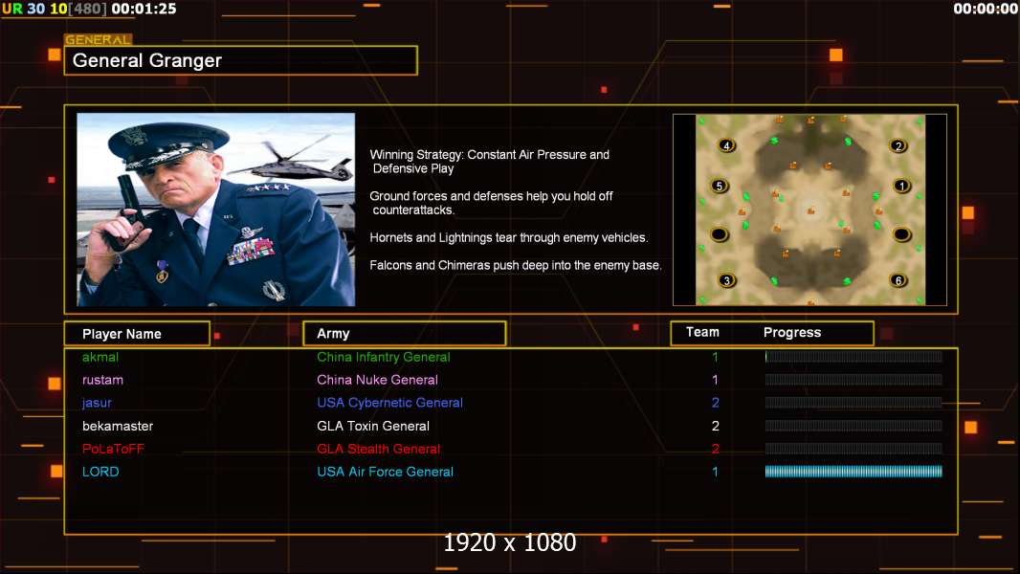Click the center tech building on the minimap
Viewport: 1020px width, 574px height.
click(811, 210)
